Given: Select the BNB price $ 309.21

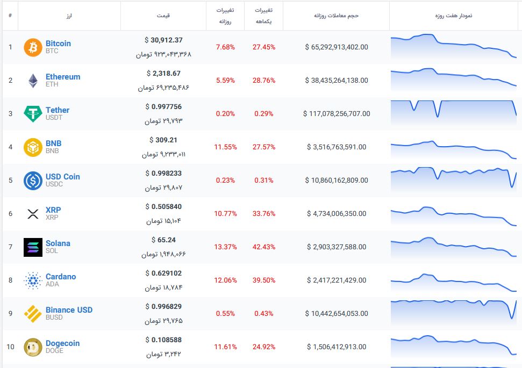Looking at the screenshot, I should pos(163,140).
